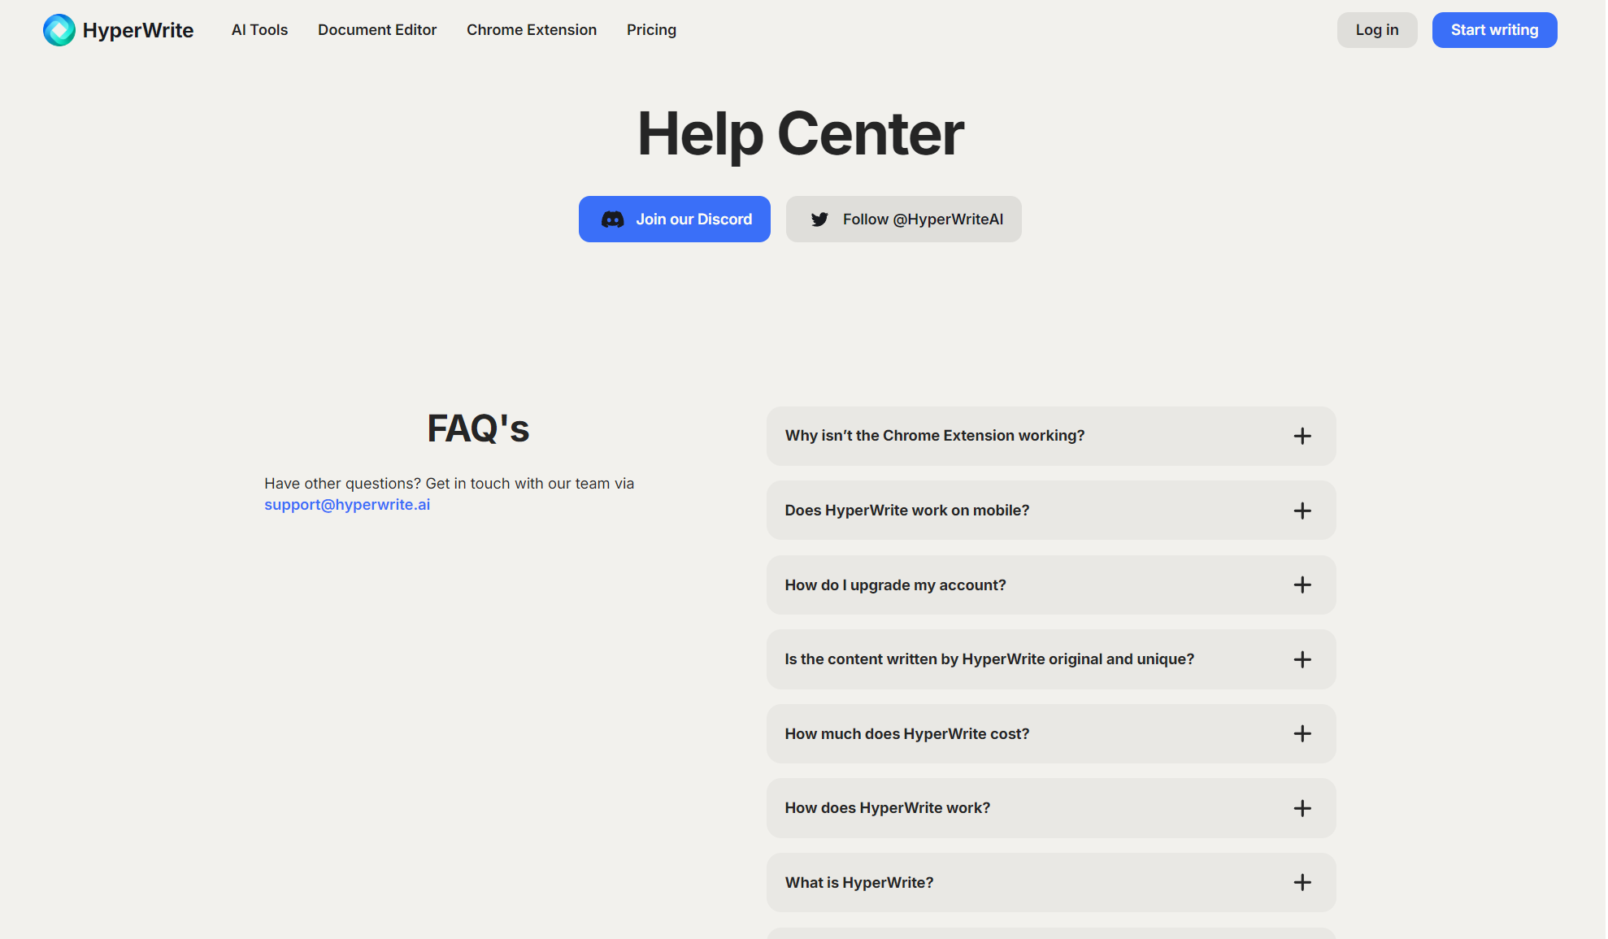
Task: Click the Follow @HyperWriteAI button
Action: 903,220
